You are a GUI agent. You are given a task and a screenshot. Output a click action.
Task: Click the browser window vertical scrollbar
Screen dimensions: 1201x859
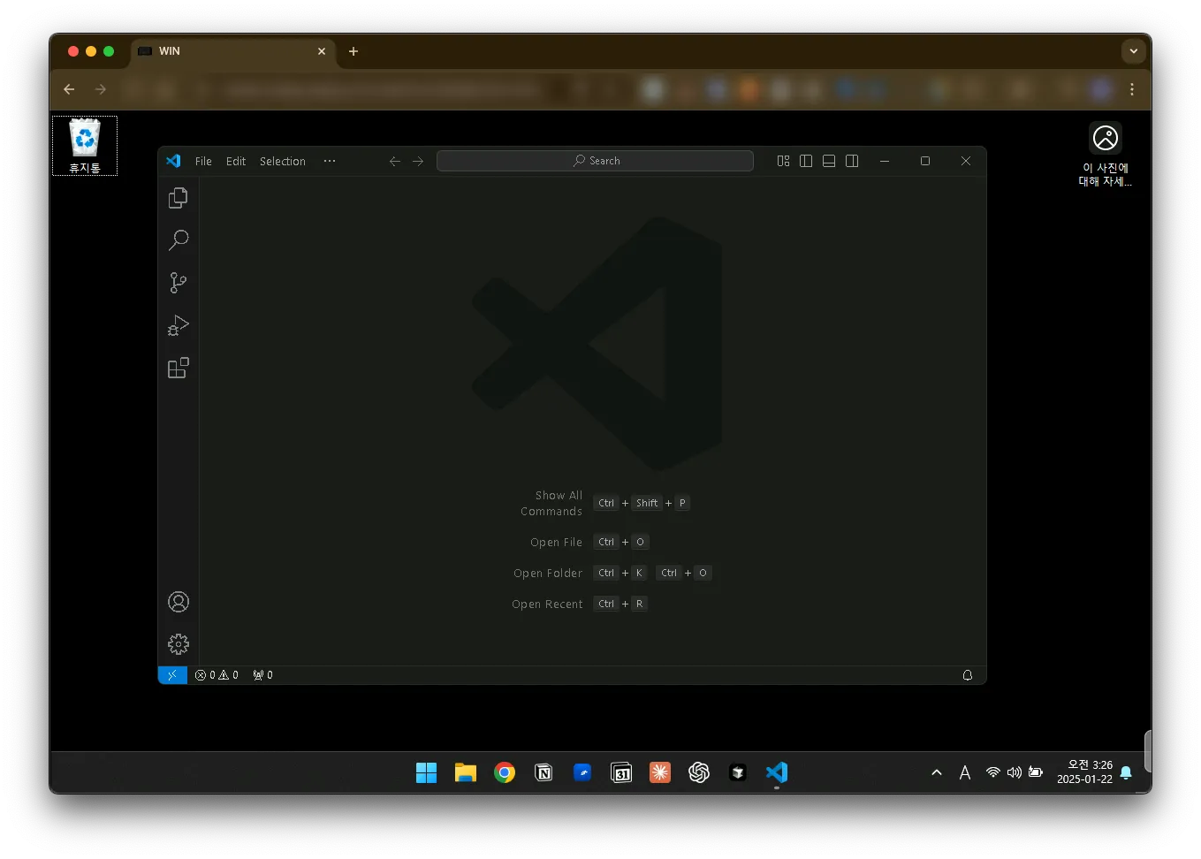(1147, 751)
